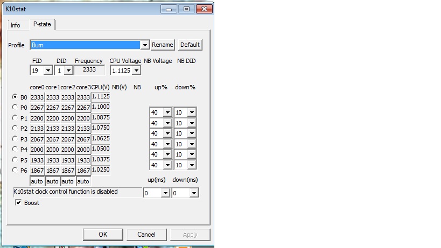Click the Cancel button
The width and height of the screenshot is (441, 248).
click(146, 235)
